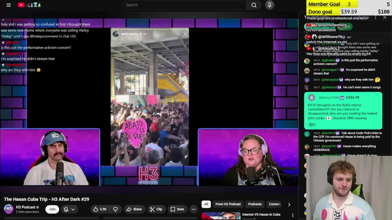This screenshot has width=392, height=220.
Task: Click the video title The Hasan Cuba Trip
Action: coord(47,199)
